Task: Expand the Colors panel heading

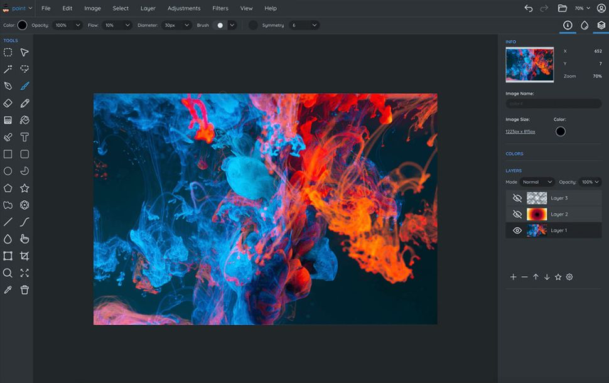Action: (x=514, y=153)
